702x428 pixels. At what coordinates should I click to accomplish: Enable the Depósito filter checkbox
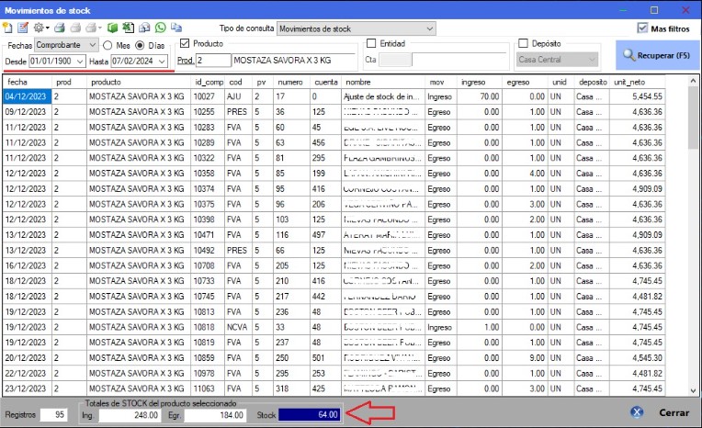coord(523,43)
